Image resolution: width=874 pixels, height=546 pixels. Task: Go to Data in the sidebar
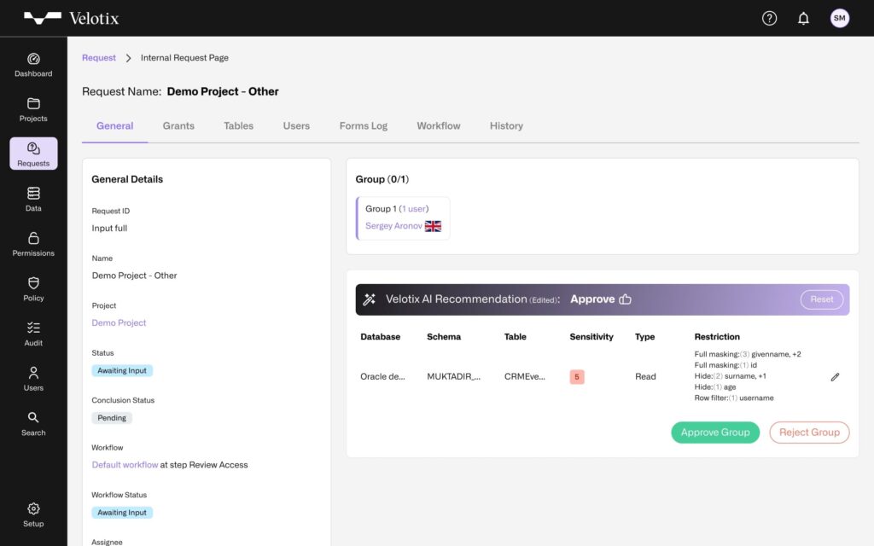point(33,200)
